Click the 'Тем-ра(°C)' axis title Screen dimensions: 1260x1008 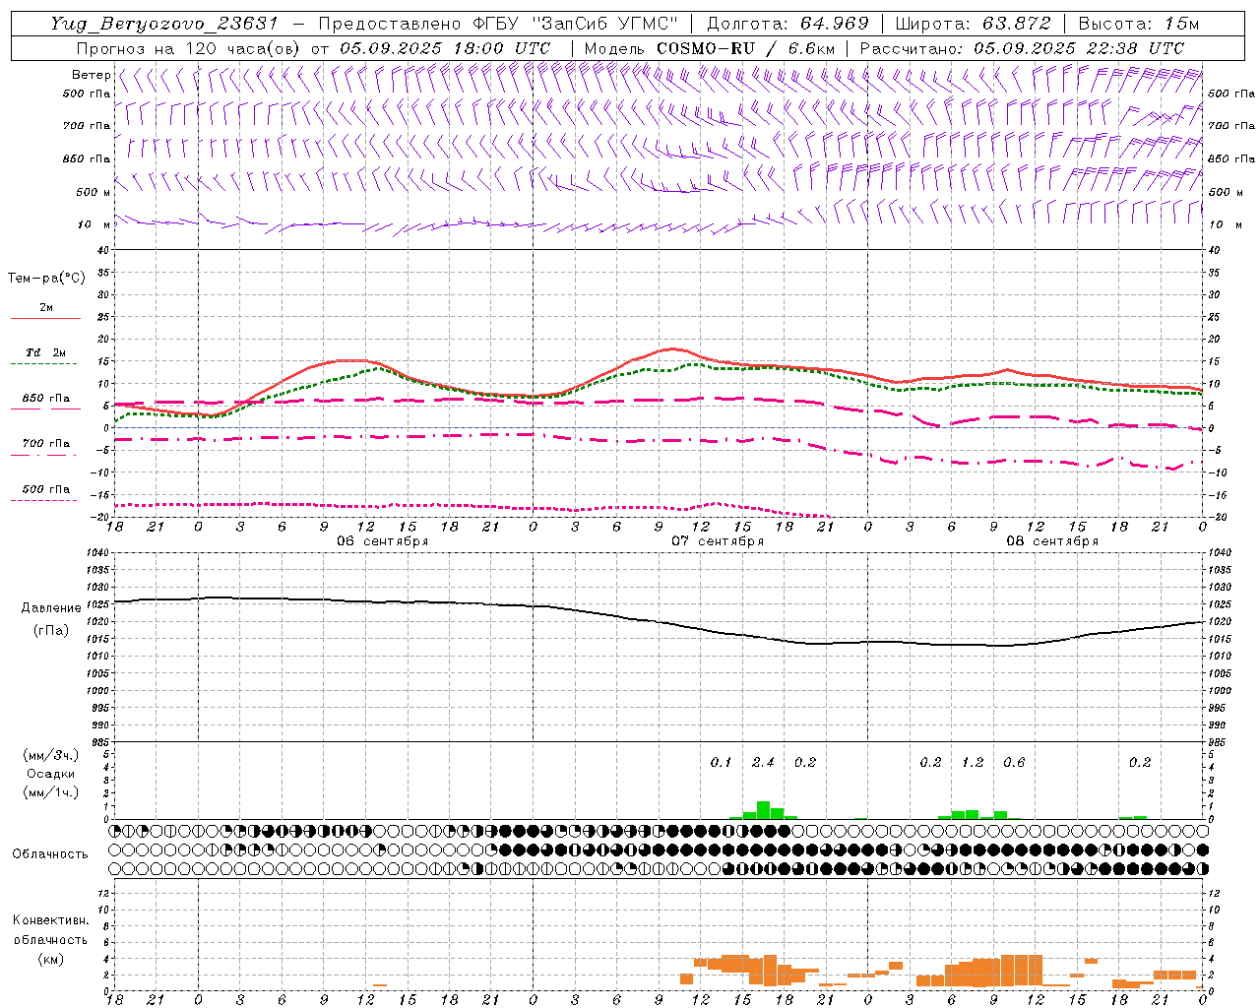(x=46, y=279)
